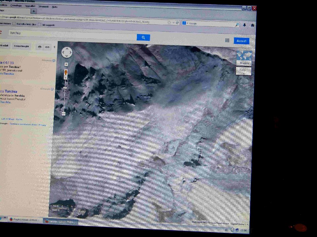Screen dimensions: 317x237
Task: Open the URL history dropdown arrow
Action: [173, 23]
